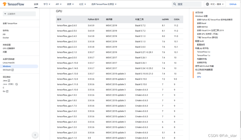The image size is (241, 140).
Task: Jump to 安装 Visual C++ 生成工具 2019
Action: click(x=210, y=30)
